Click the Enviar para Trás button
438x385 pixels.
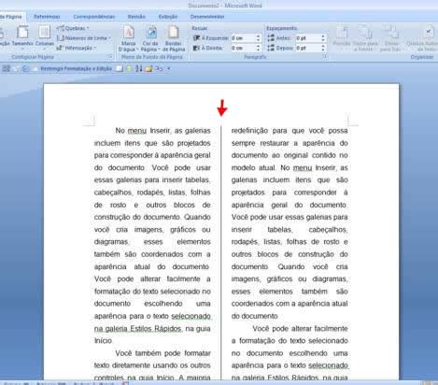pos(391,38)
